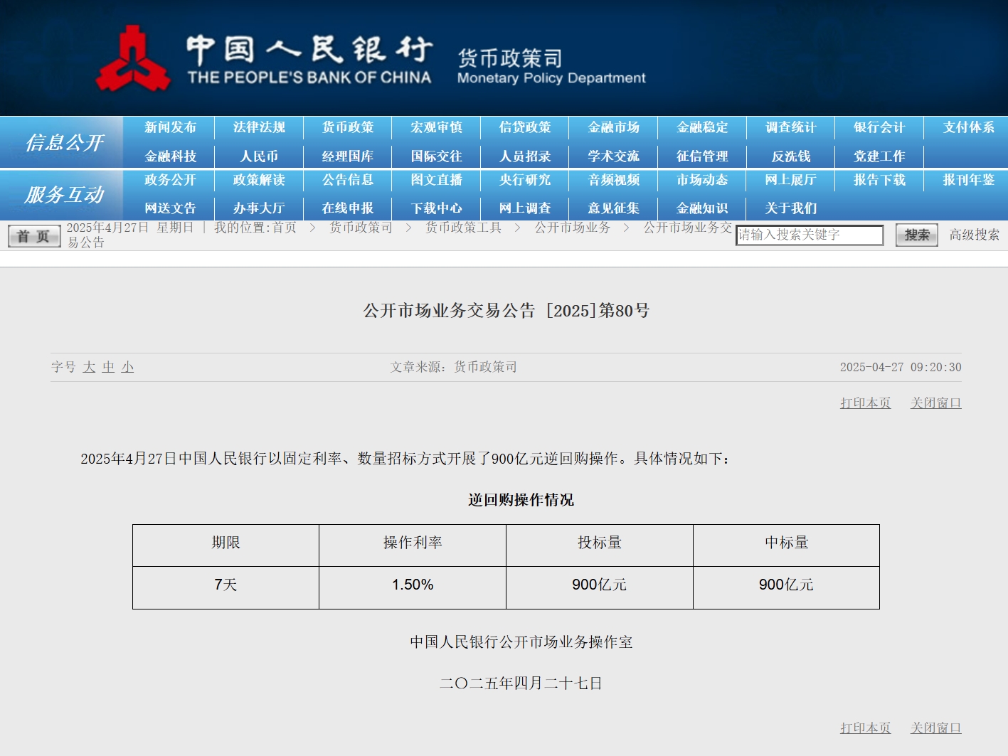The width and height of the screenshot is (1008, 756).
Task: Go to 政策解读
Action: click(x=259, y=180)
